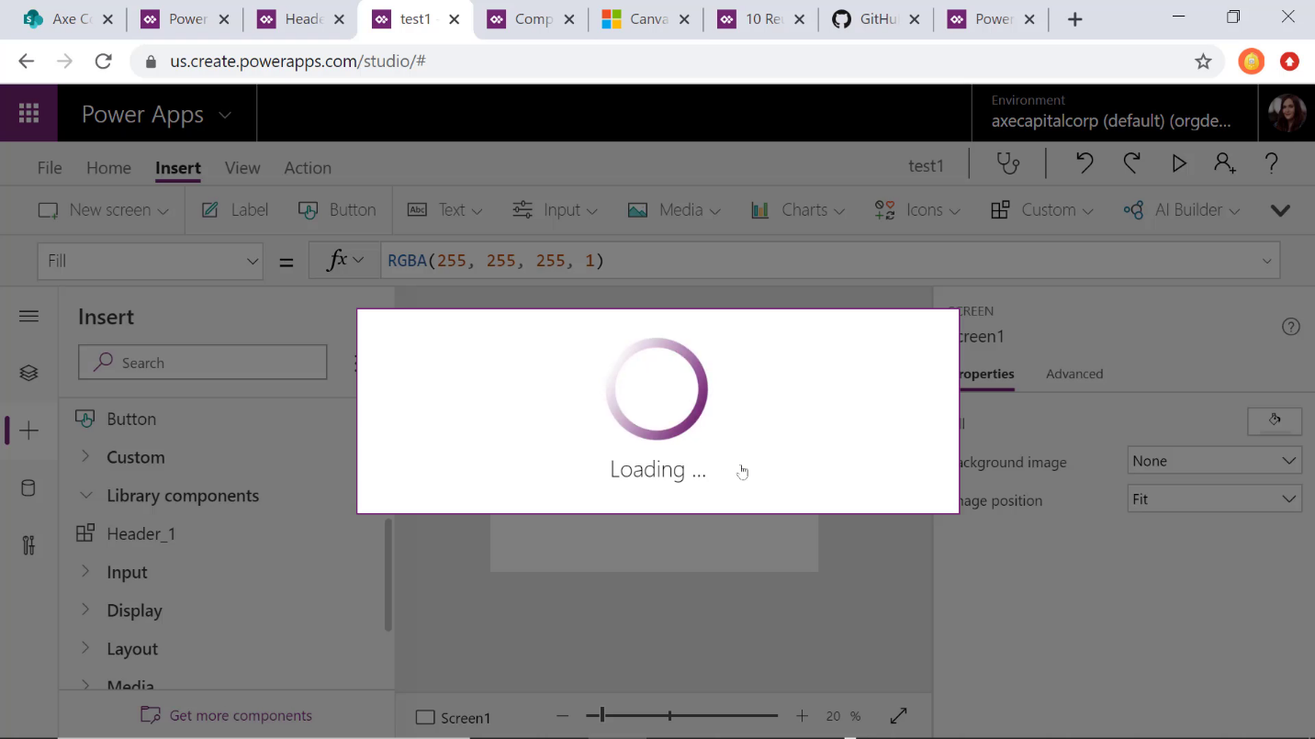The height and width of the screenshot is (739, 1315).
Task: Preview the app with play icon
Action: 1178,163
